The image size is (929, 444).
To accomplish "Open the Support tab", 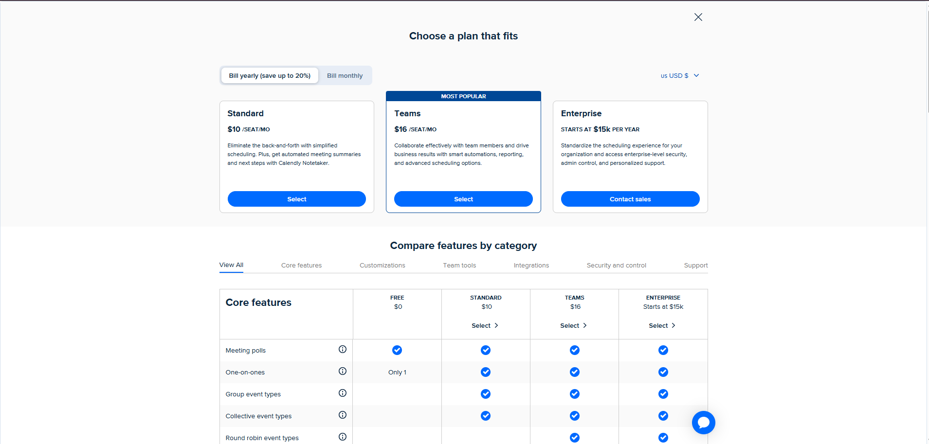I will pyautogui.click(x=695, y=265).
